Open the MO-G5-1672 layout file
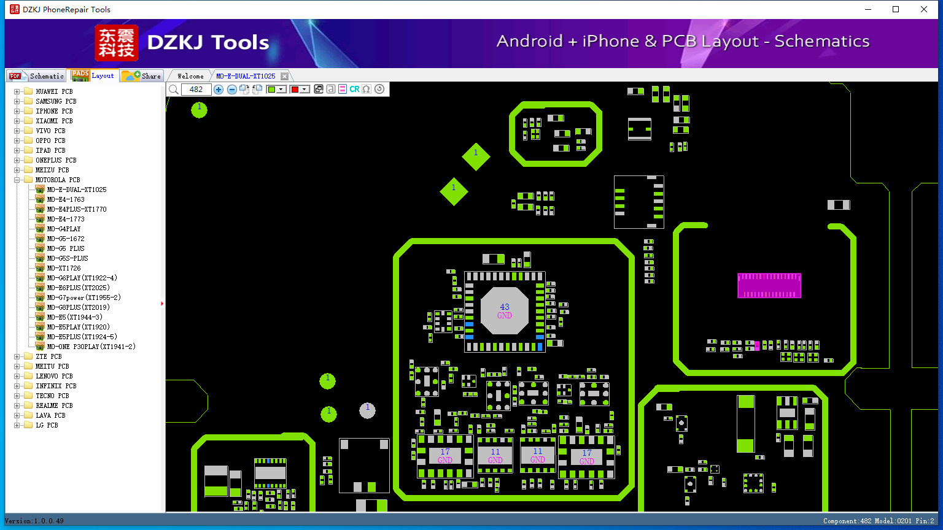 coord(66,239)
